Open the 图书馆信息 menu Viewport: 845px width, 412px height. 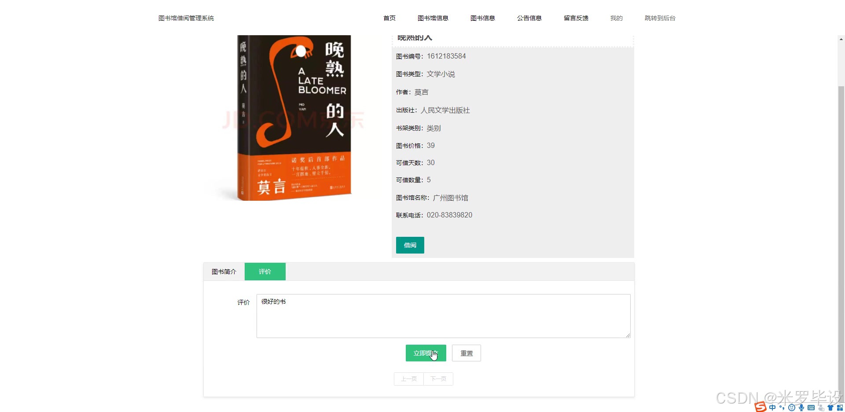433,18
